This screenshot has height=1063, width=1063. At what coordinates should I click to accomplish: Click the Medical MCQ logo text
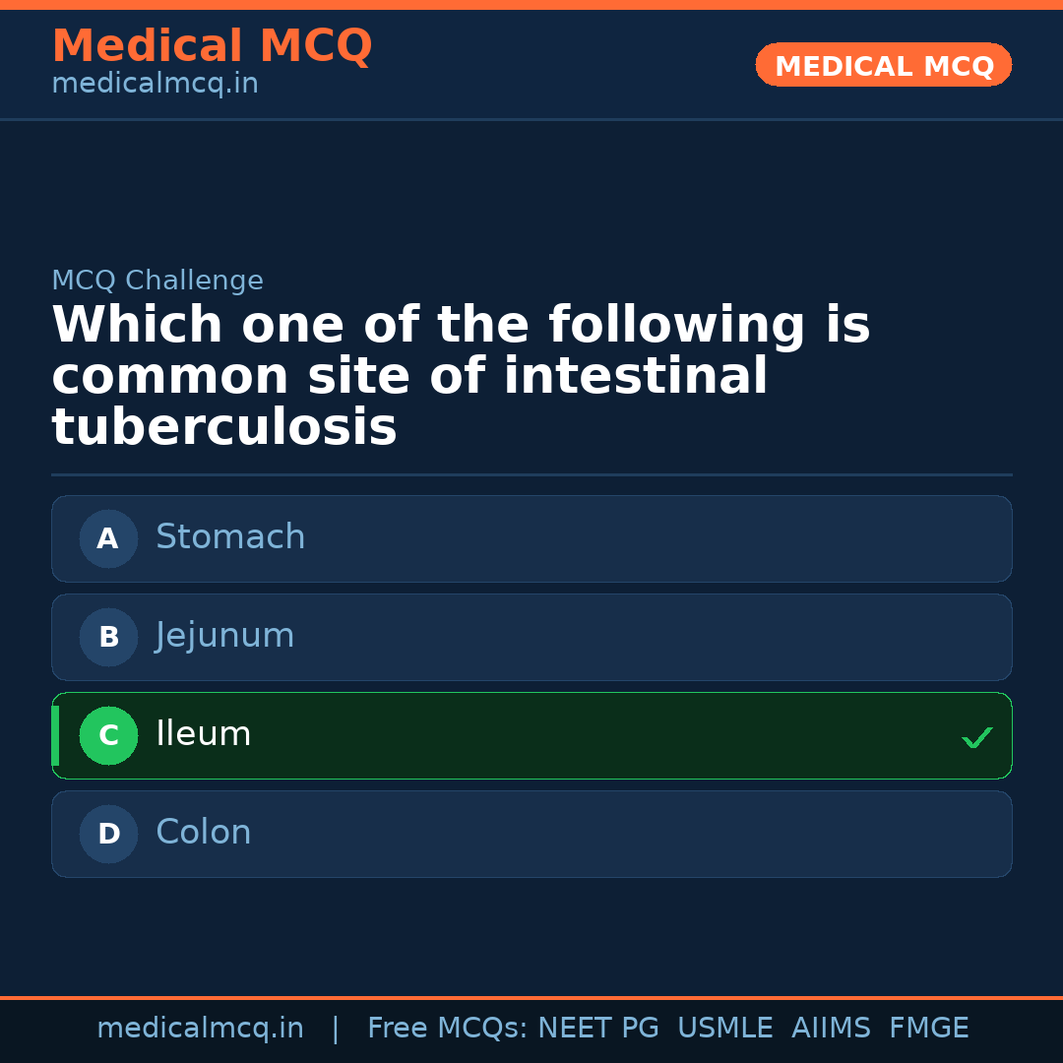(212, 45)
